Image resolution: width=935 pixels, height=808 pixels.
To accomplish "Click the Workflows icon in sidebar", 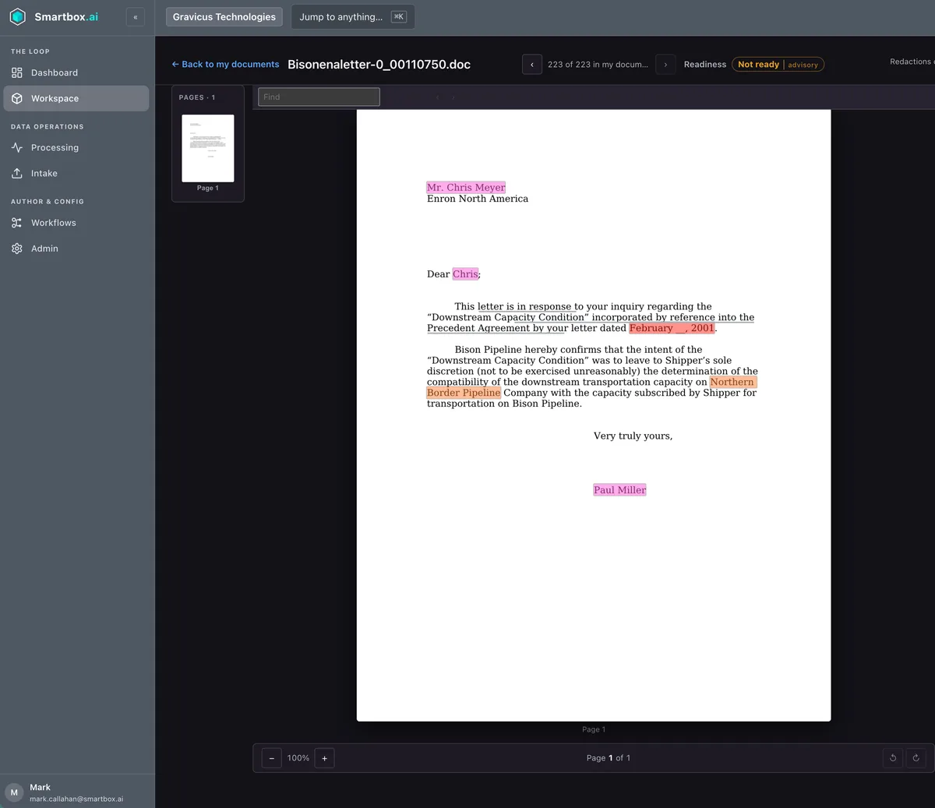I will coord(17,223).
